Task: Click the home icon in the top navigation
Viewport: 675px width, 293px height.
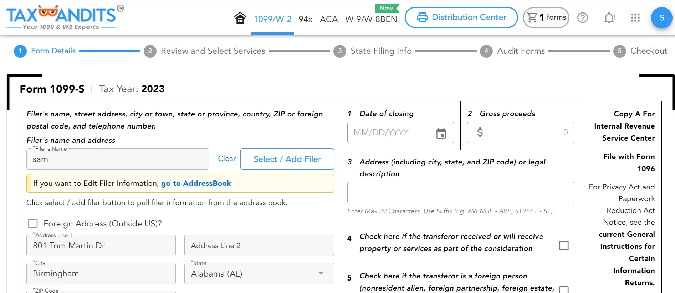Action: (240, 18)
